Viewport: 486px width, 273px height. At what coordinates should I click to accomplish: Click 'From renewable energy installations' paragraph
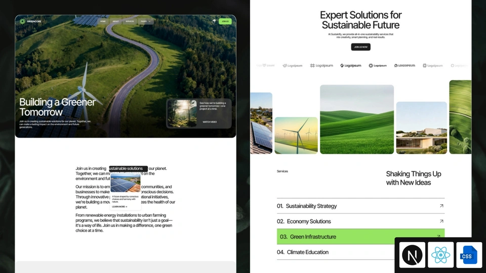point(124,222)
